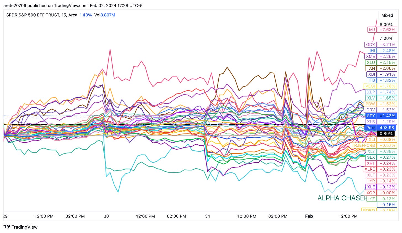The height and width of the screenshot is (233, 402).
Task: Click the blue Post market label
Action: (x=371, y=127)
